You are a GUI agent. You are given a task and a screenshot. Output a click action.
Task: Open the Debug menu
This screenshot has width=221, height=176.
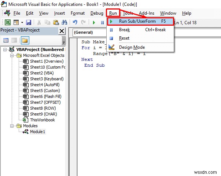97,13
